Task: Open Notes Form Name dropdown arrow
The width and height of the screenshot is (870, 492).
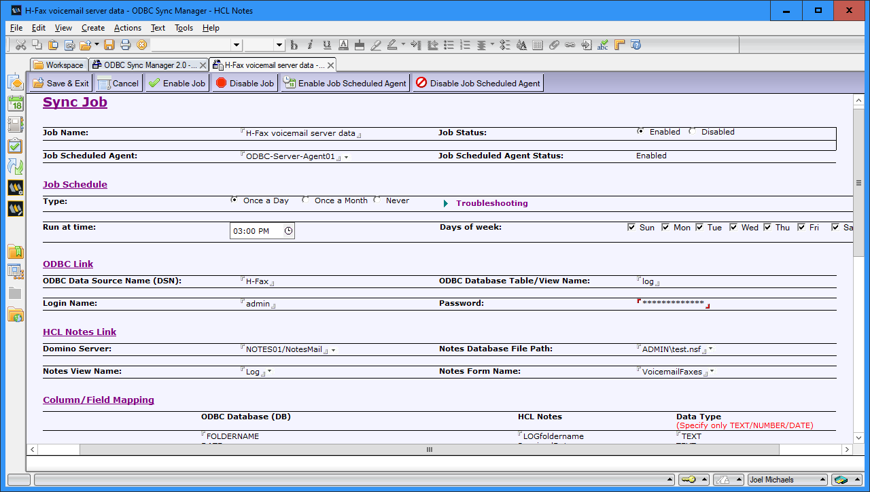Action: coord(712,372)
